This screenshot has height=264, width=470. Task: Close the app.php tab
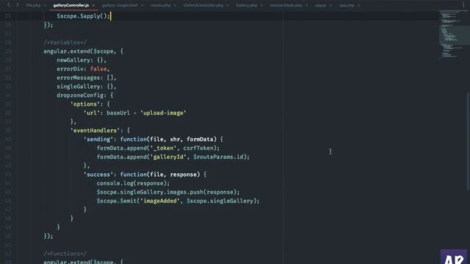[358, 5]
